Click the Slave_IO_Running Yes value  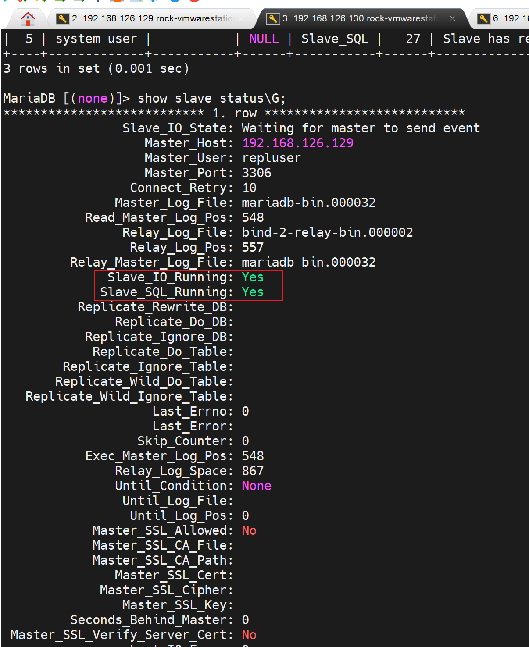click(253, 277)
